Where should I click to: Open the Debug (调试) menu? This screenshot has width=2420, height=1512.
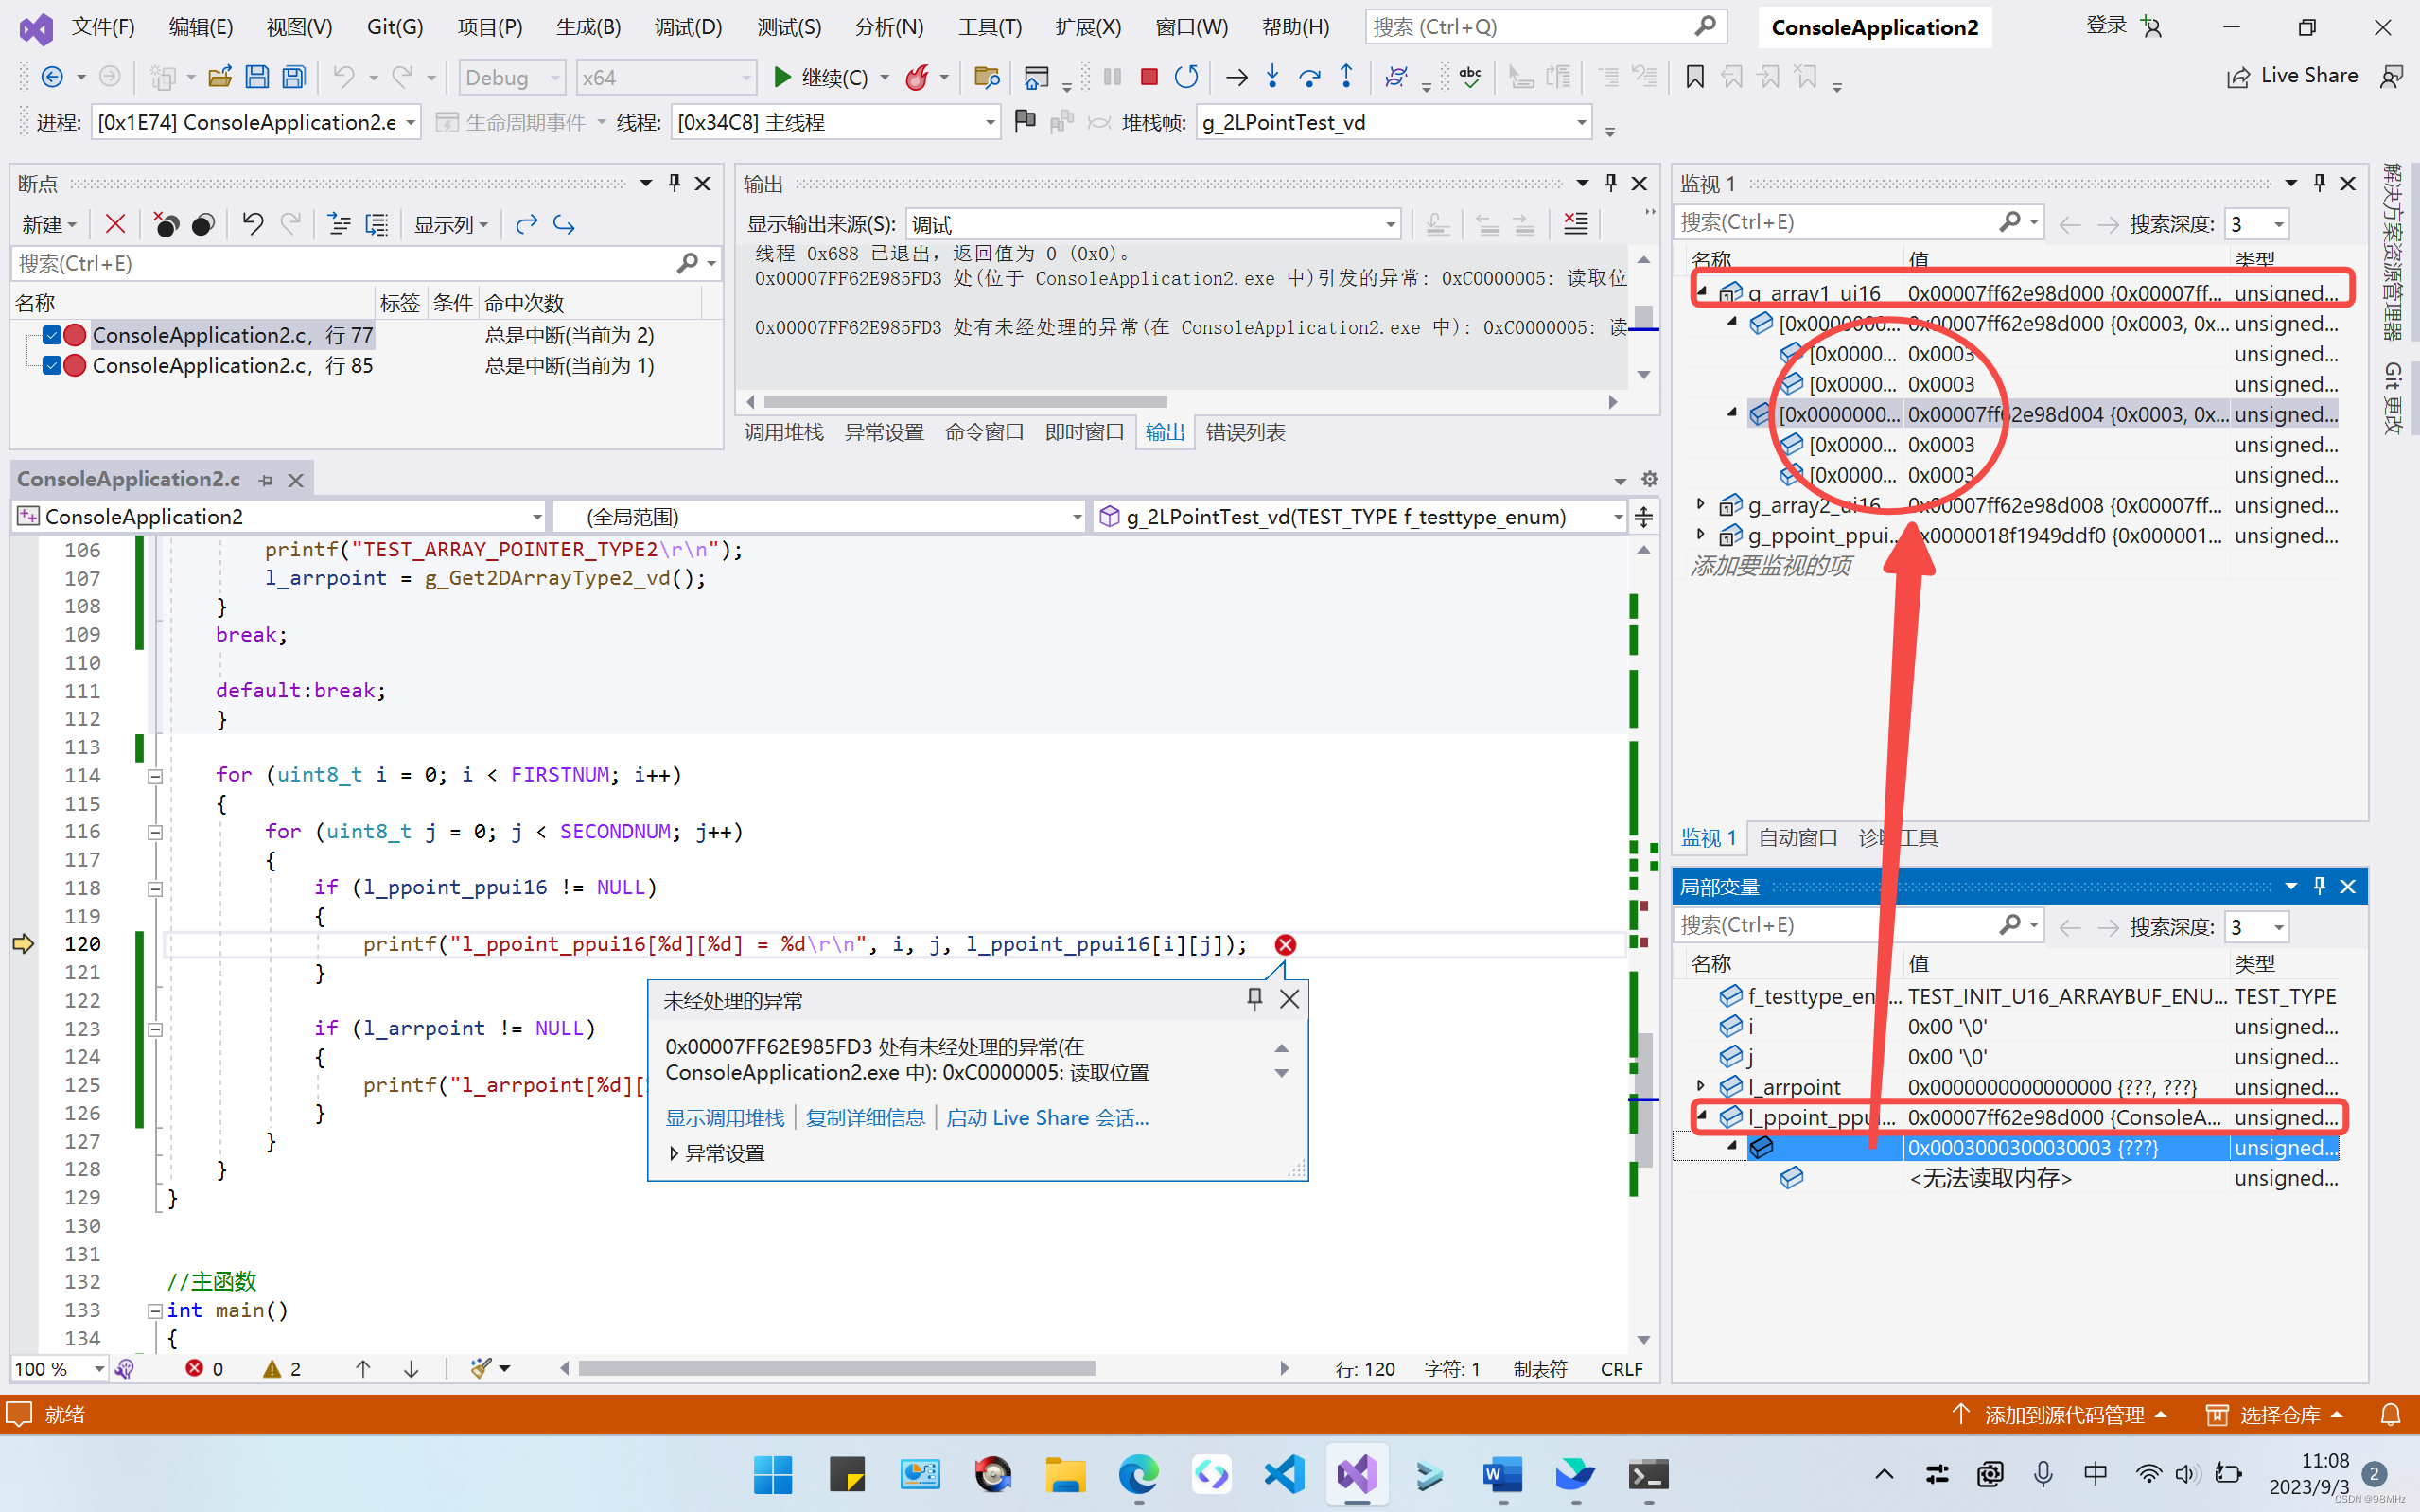click(x=688, y=27)
